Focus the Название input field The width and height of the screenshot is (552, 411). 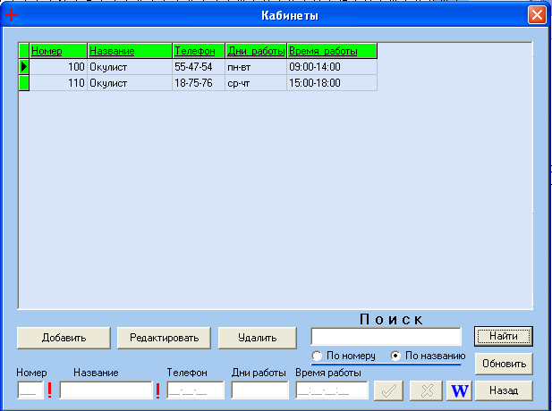pos(106,390)
